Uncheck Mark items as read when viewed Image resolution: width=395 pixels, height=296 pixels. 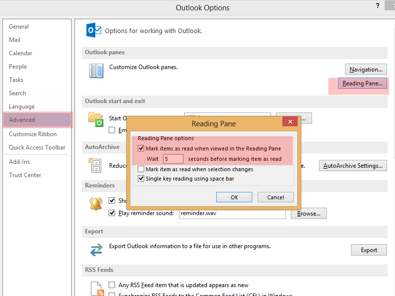(x=141, y=148)
